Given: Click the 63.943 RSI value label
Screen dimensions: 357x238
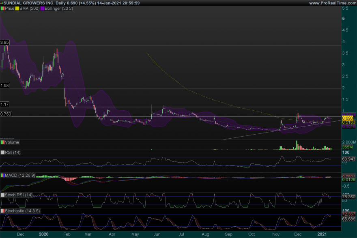Looking at the screenshot, I should 348,159.
